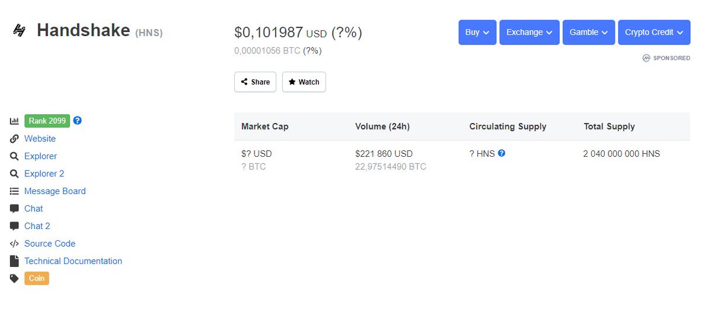The height and width of the screenshot is (313, 711).
Task: Click the $0,101987 USD price
Action: (280, 33)
